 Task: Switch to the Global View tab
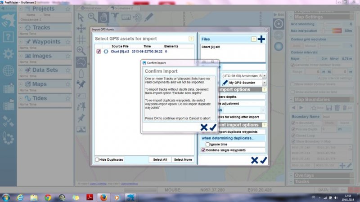92,8
